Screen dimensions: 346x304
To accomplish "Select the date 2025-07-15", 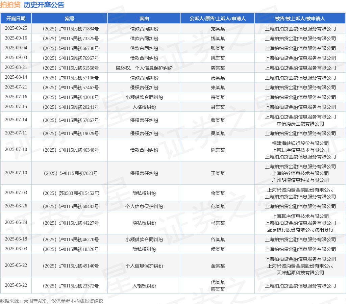I will 16,106.
